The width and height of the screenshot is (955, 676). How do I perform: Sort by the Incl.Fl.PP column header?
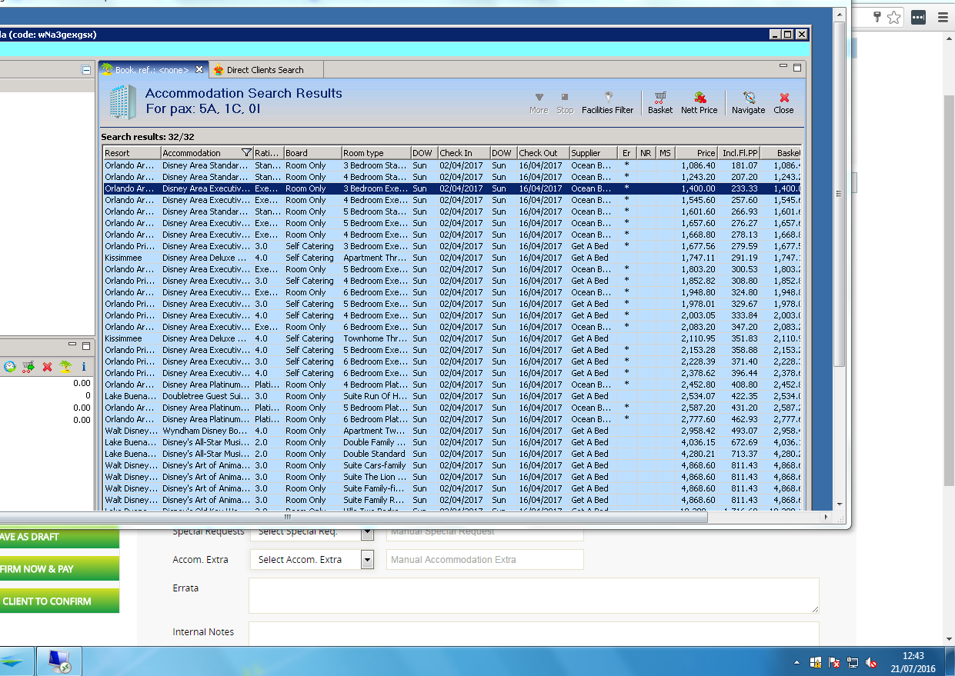coord(740,153)
